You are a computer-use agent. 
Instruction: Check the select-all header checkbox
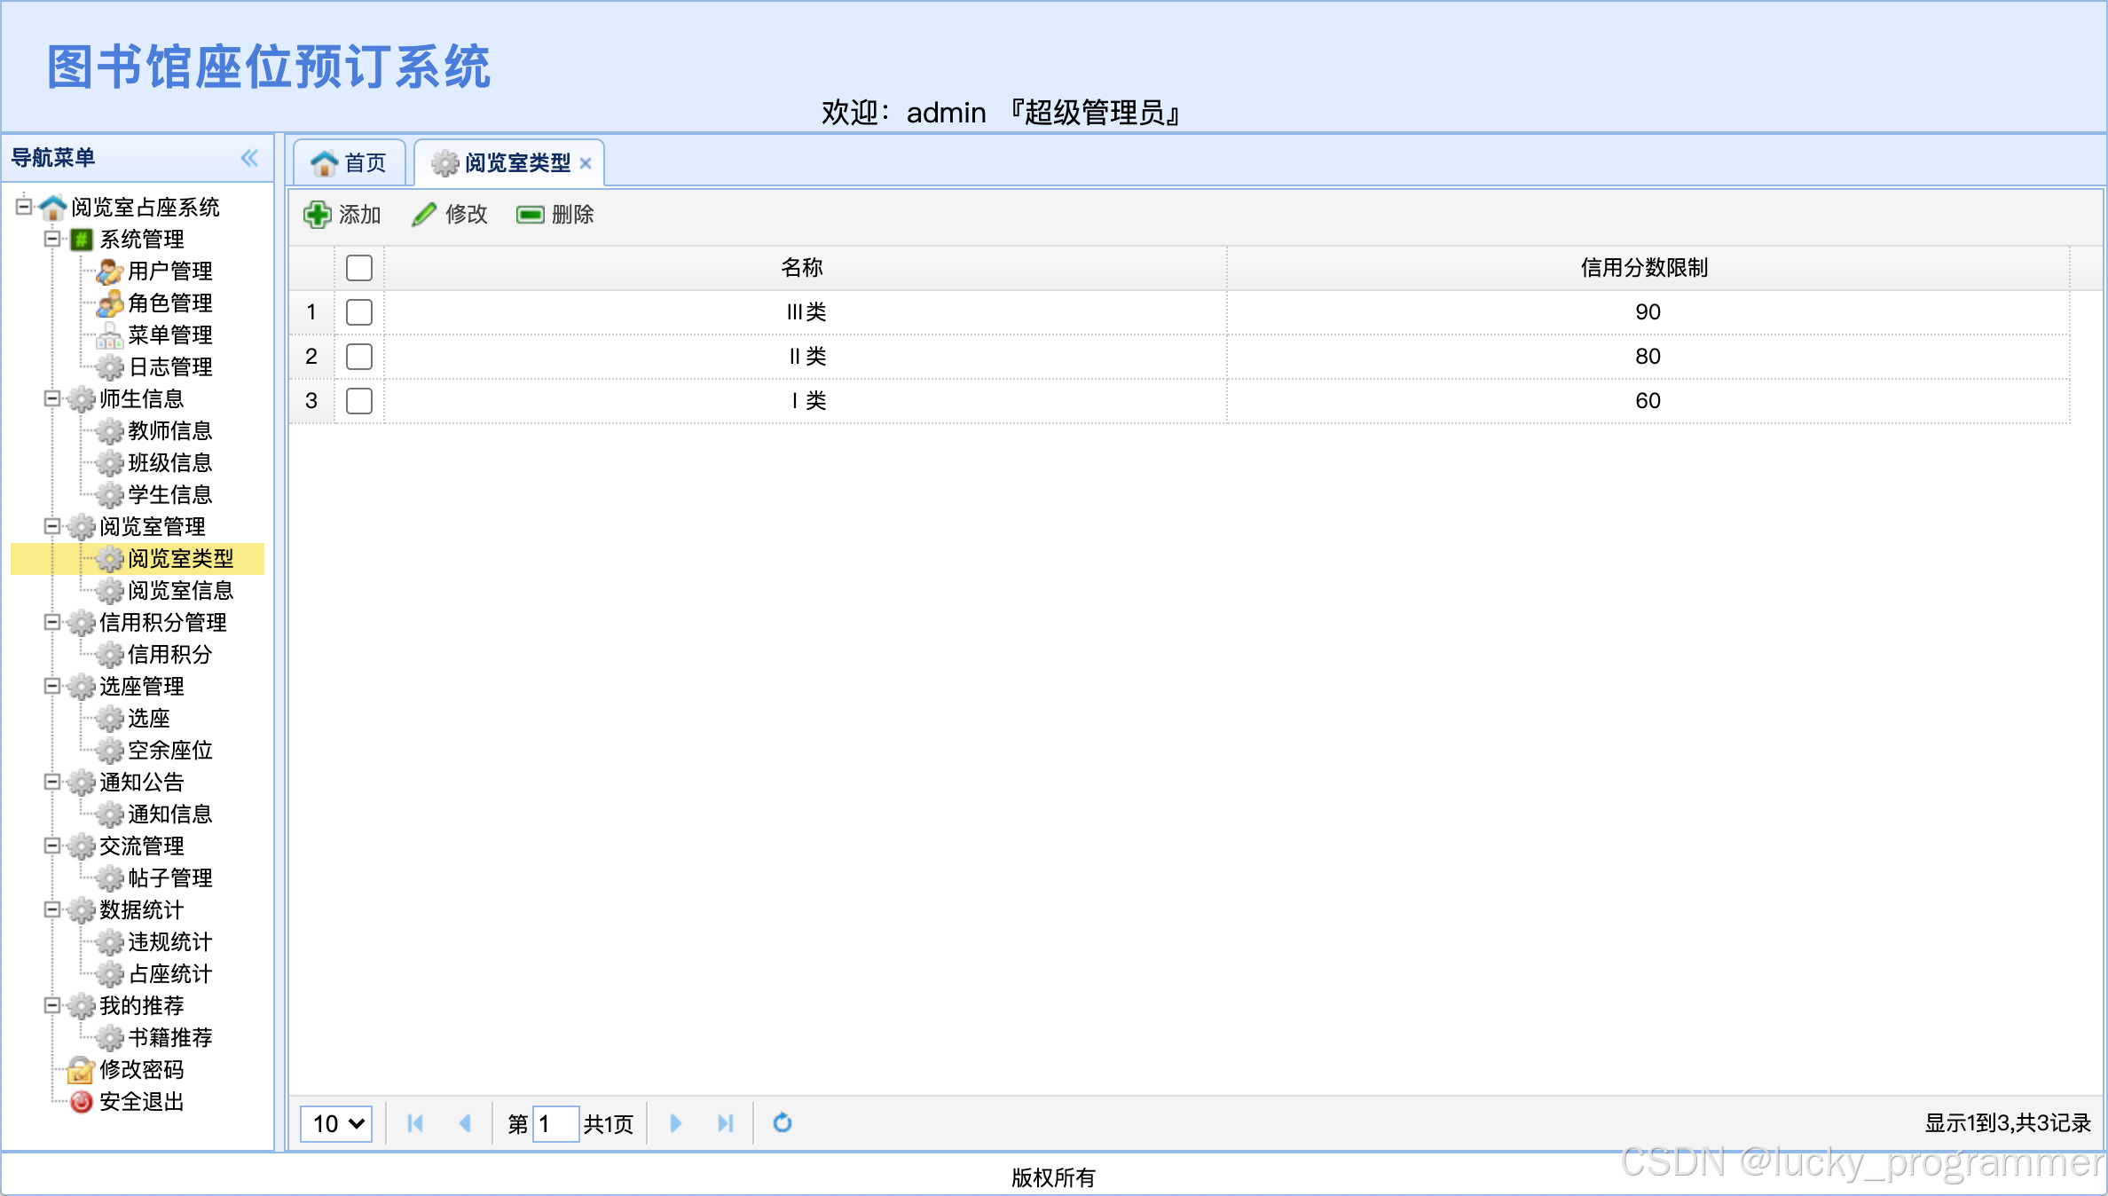(x=359, y=268)
